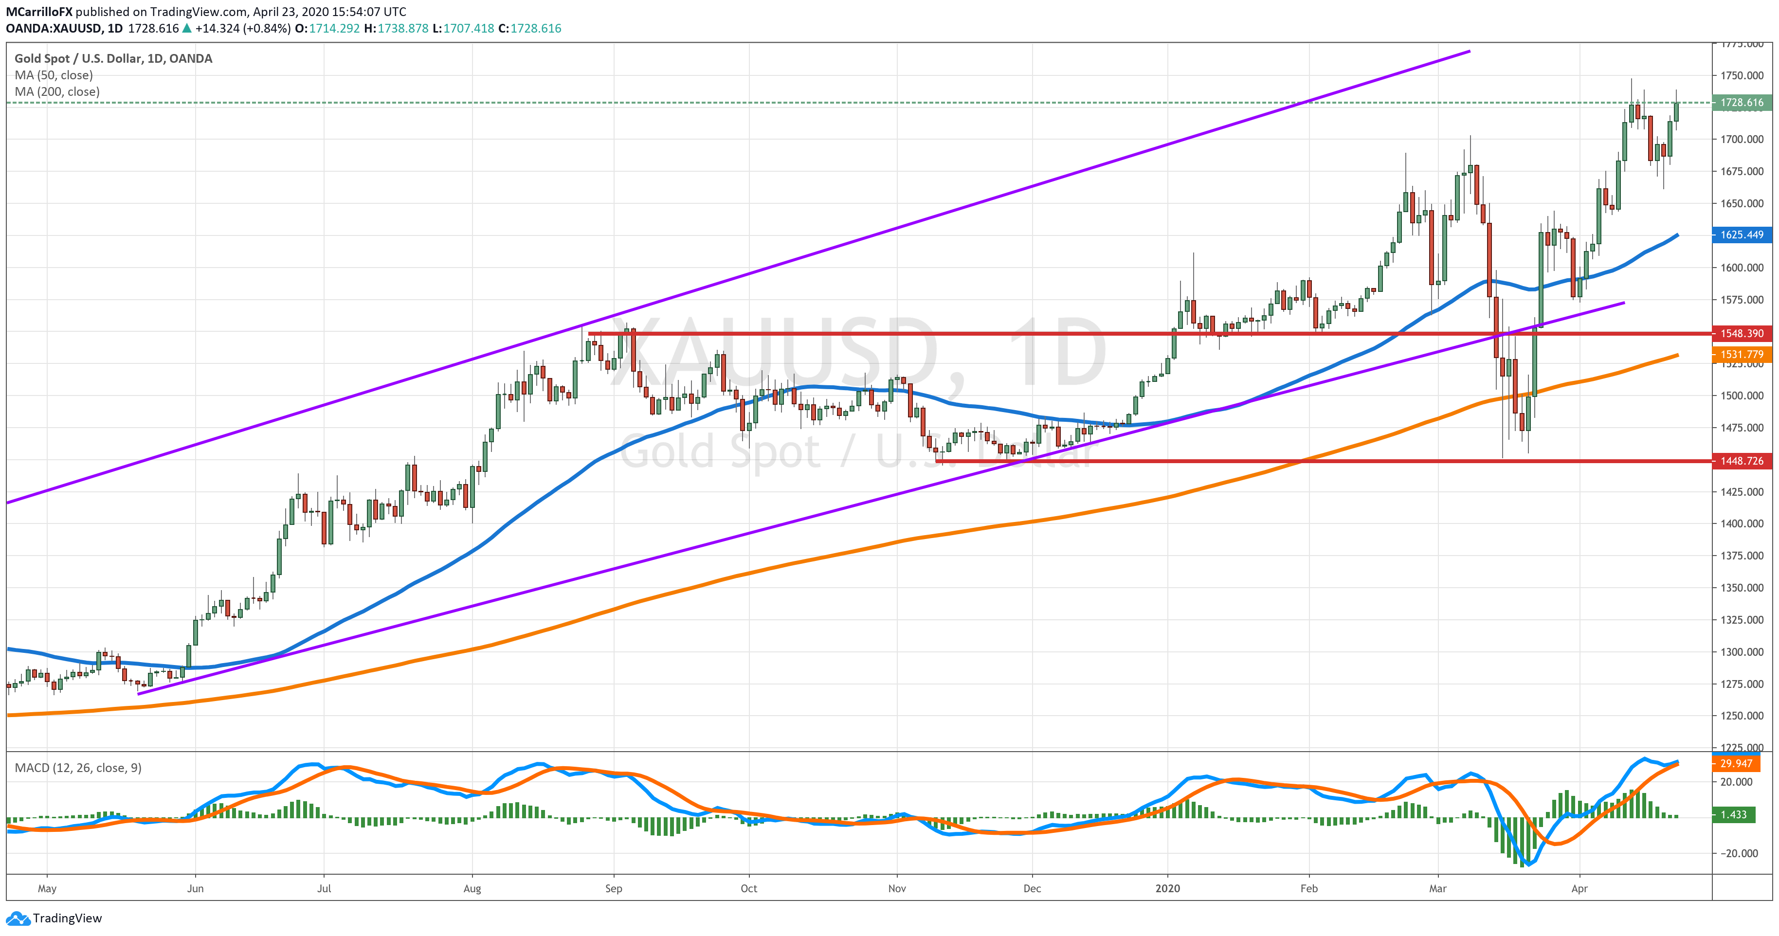1779x936 pixels.
Task: Open the MCarrilloFX author name
Action: pyautogui.click(x=39, y=12)
